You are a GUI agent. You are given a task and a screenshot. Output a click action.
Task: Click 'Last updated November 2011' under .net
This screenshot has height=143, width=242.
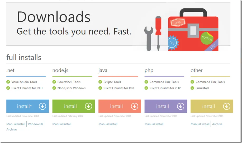[23, 116]
